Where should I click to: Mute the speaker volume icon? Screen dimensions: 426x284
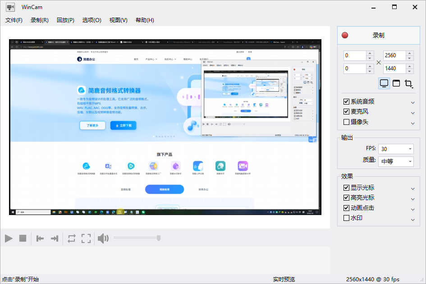pyautogui.click(x=103, y=238)
